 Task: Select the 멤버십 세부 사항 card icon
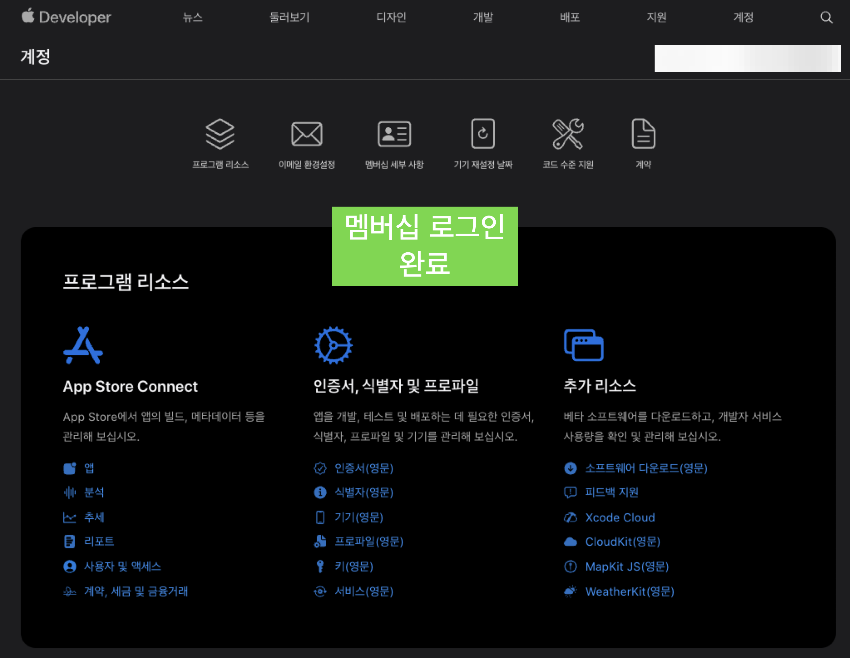pyautogui.click(x=394, y=134)
